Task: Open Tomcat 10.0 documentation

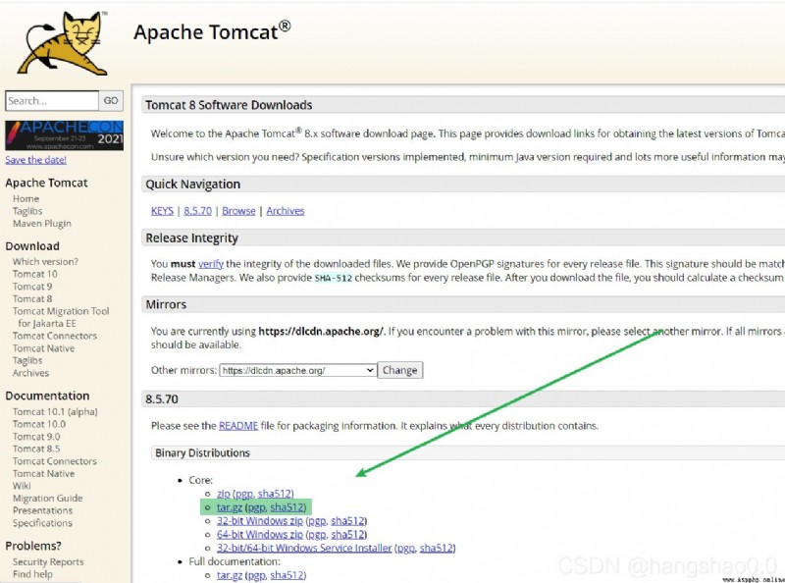Action: coord(39,424)
